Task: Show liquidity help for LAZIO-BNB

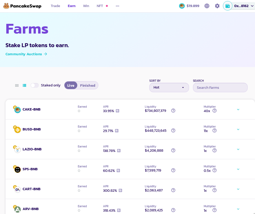Action: tap(173, 150)
